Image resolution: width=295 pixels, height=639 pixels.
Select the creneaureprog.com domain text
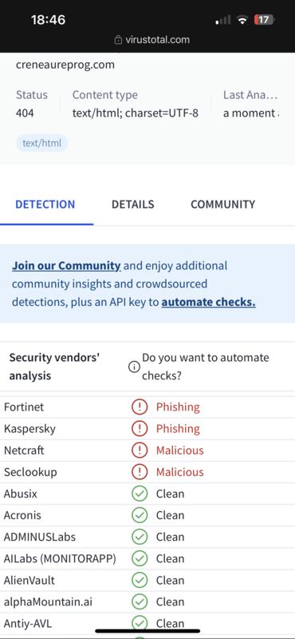(x=65, y=65)
